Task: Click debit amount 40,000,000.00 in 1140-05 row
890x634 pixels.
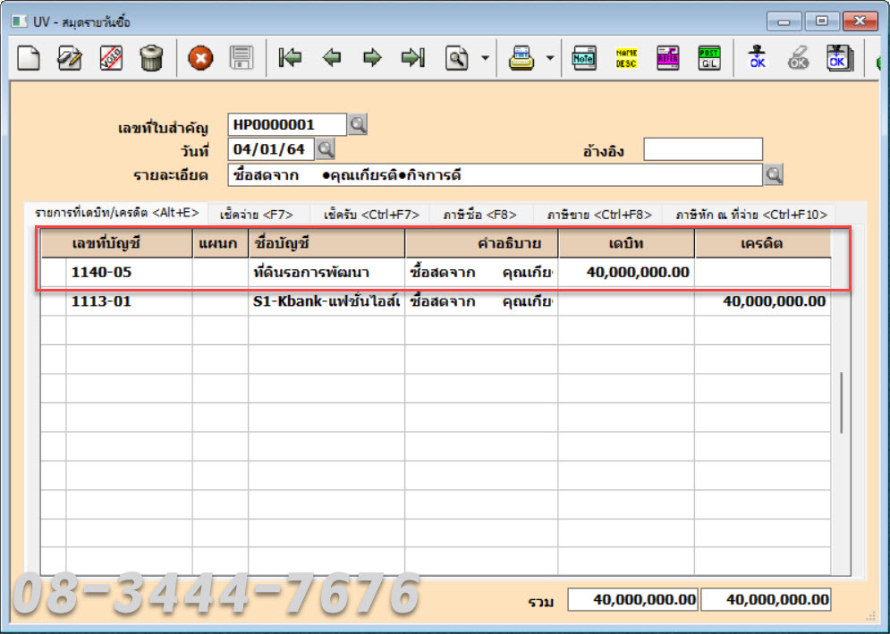Action: [626, 273]
